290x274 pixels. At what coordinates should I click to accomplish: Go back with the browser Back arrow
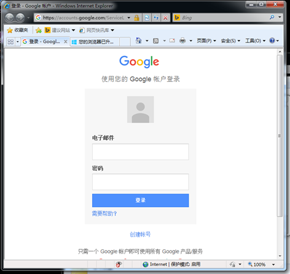(x=9, y=18)
